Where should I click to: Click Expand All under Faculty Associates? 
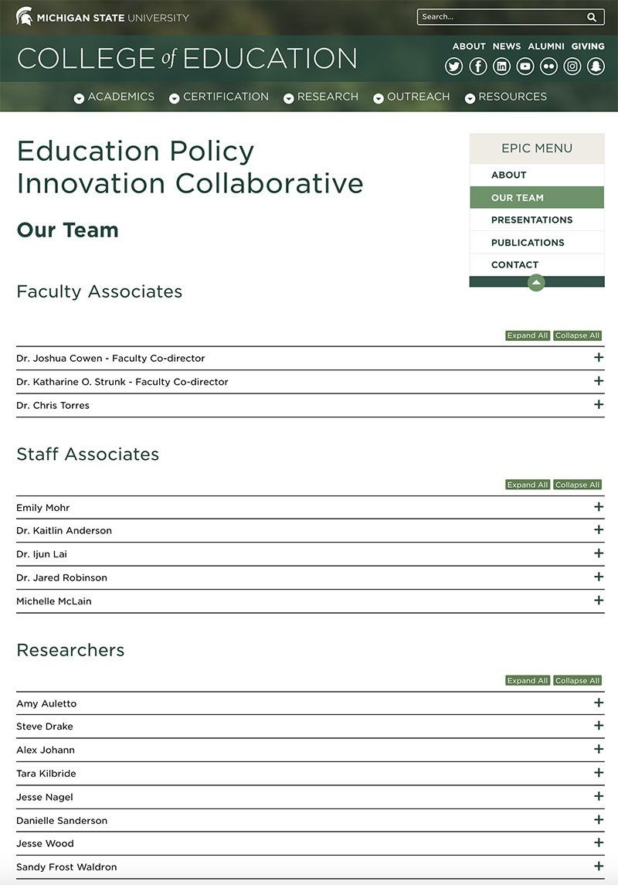(x=527, y=335)
